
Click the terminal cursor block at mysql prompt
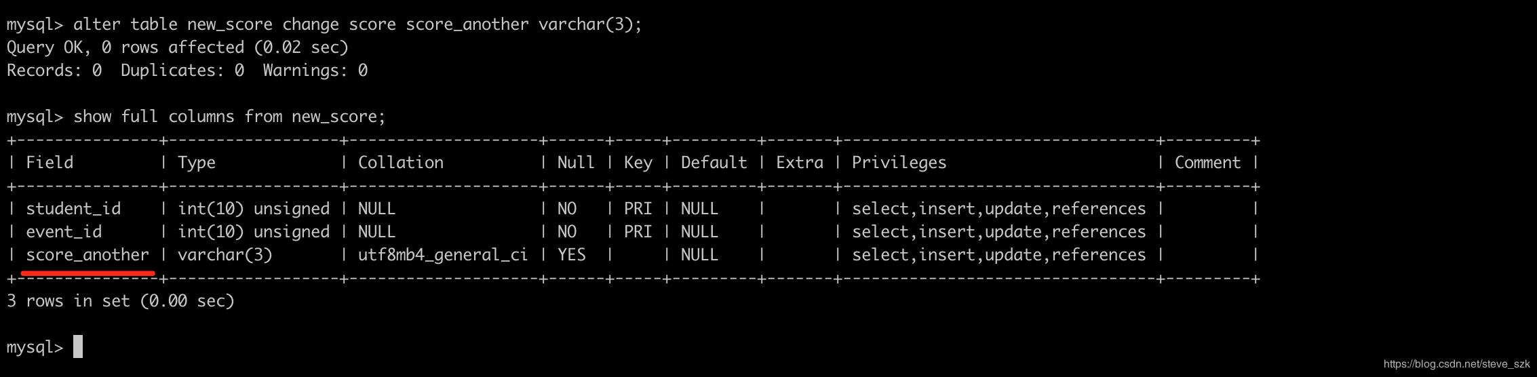click(x=78, y=346)
